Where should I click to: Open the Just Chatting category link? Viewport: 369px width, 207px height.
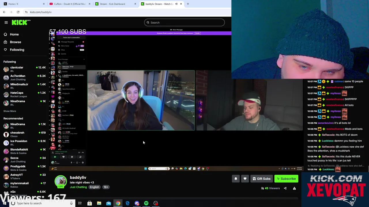point(78,187)
